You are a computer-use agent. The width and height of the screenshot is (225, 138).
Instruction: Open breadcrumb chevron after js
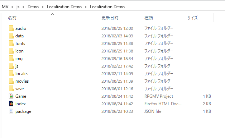tap(23, 7)
